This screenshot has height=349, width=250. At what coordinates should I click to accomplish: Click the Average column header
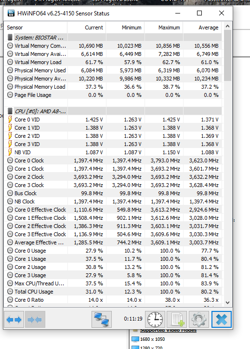click(x=202, y=27)
